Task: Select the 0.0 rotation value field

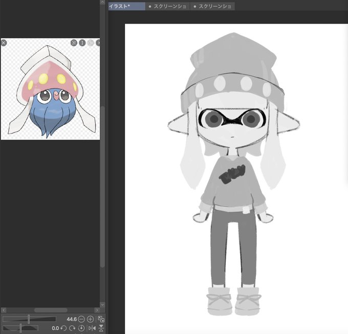Action: [x=55, y=328]
